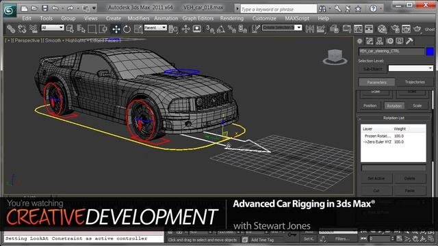
Task: Expand the help question mark dropdown arrow
Action: coord(381,9)
